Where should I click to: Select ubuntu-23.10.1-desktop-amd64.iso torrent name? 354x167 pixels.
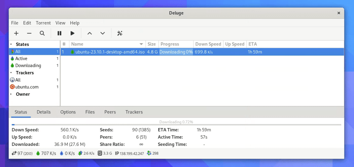(x=110, y=52)
